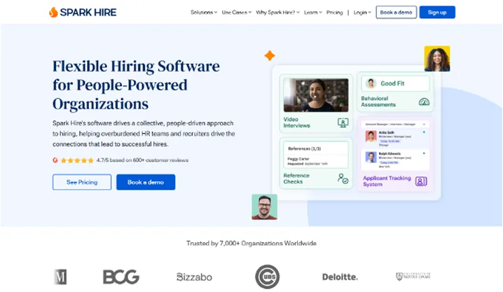This screenshot has width=503, height=292.
Task: Click the Notre Dame logo
Action: [x=413, y=277]
